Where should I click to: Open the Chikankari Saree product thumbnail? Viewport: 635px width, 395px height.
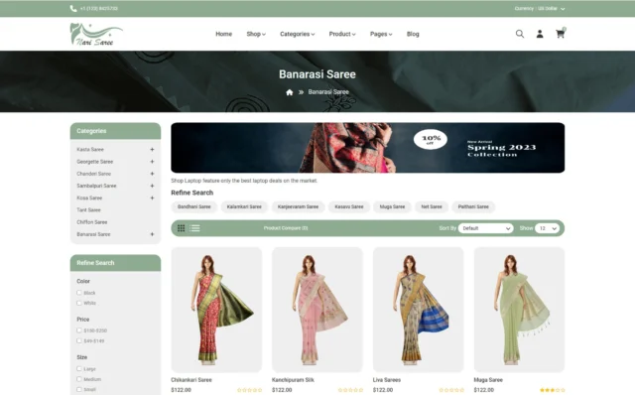click(x=216, y=310)
